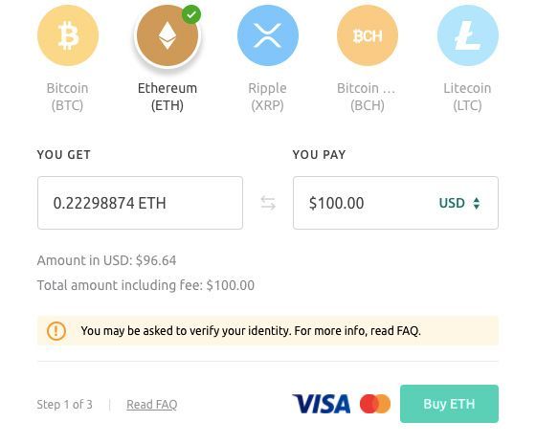Select the Bitcoin coin icon
The image size is (536, 444).
tap(68, 35)
